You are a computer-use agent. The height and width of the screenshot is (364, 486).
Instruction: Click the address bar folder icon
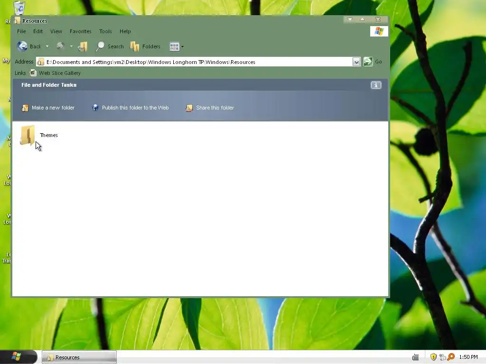point(41,62)
